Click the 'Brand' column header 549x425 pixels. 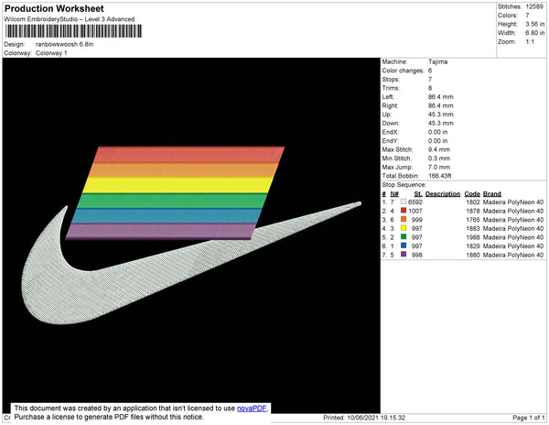[492, 194]
